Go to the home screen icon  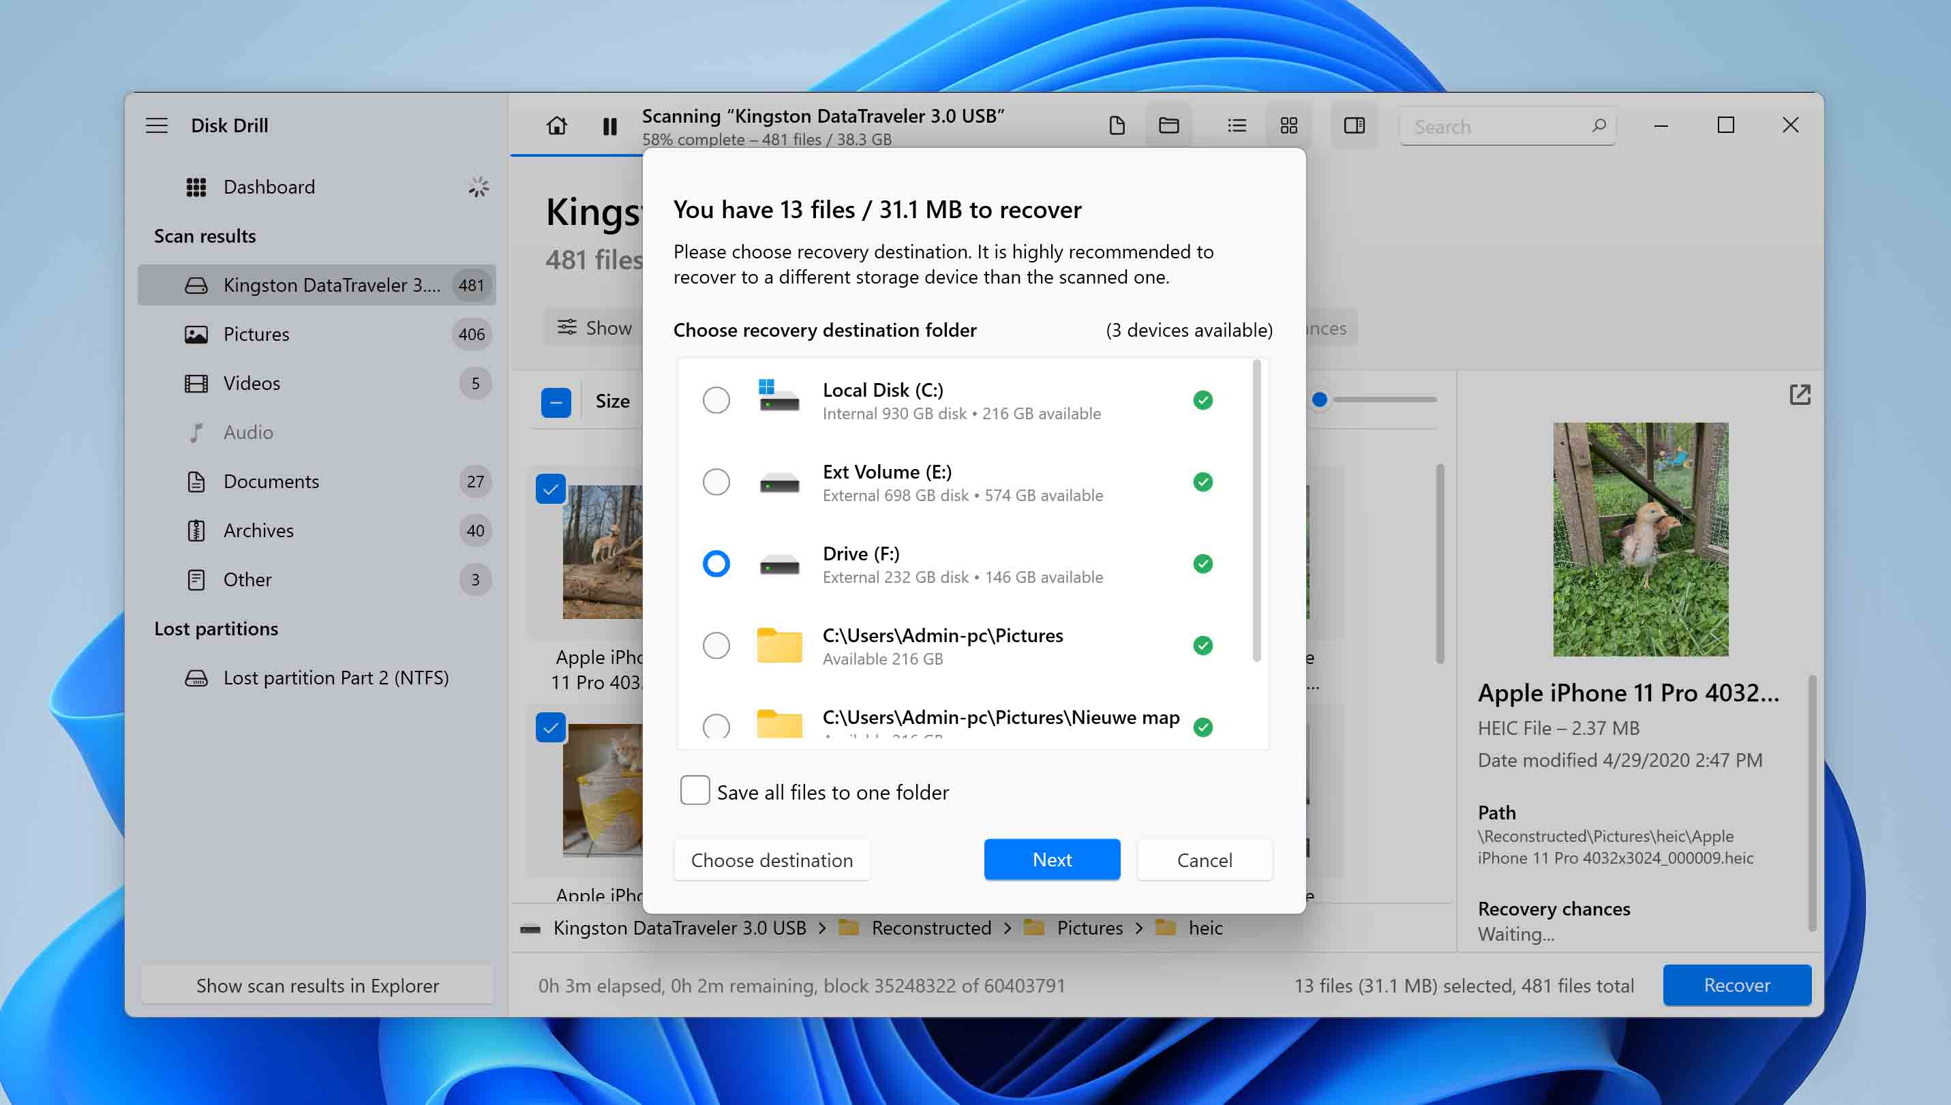point(557,125)
